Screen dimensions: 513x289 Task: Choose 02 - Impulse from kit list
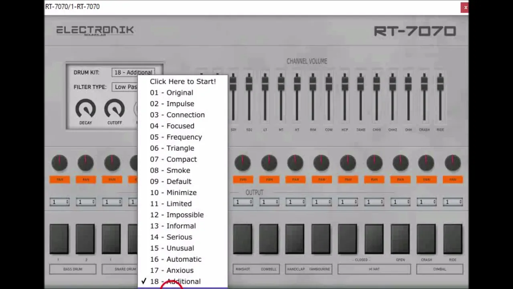click(x=182, y=104)
